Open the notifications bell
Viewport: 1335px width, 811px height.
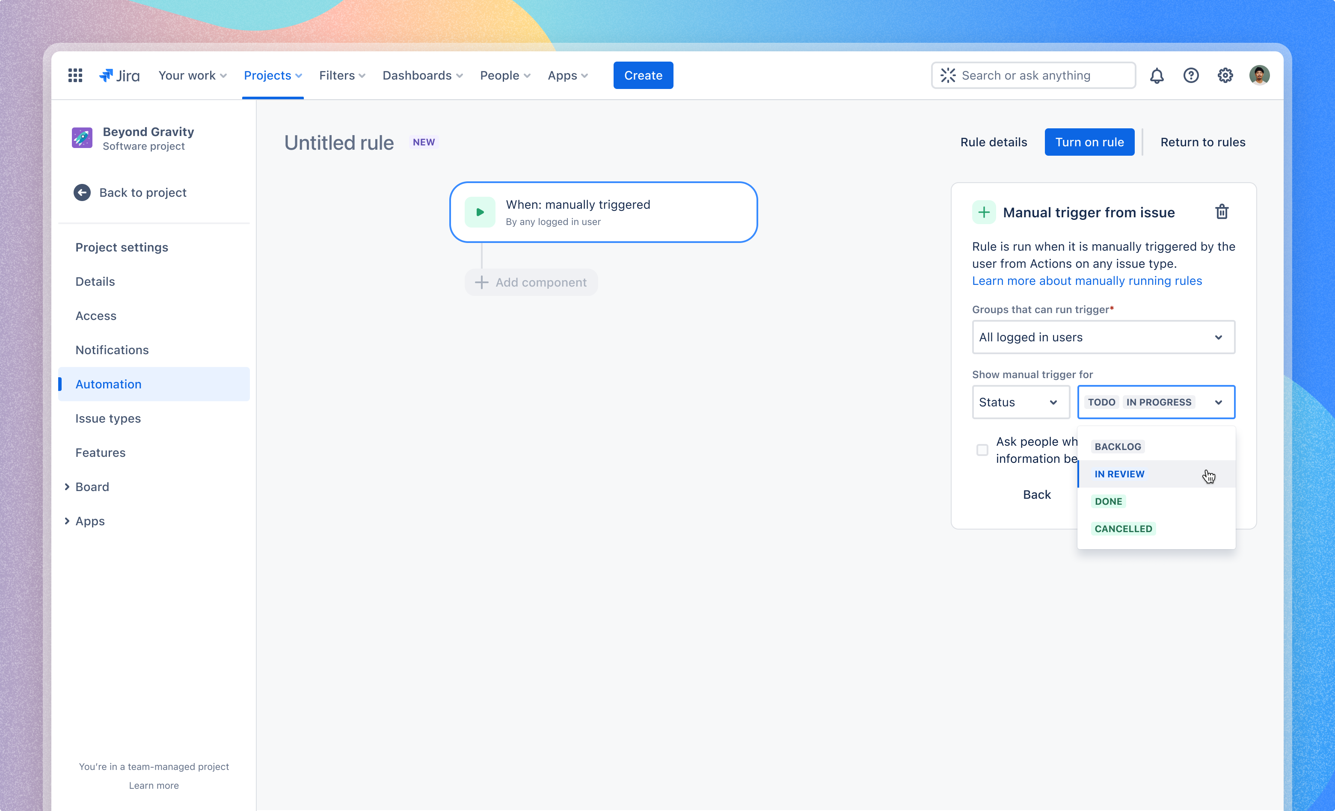pyautogui.click(x=1157, y=75)
